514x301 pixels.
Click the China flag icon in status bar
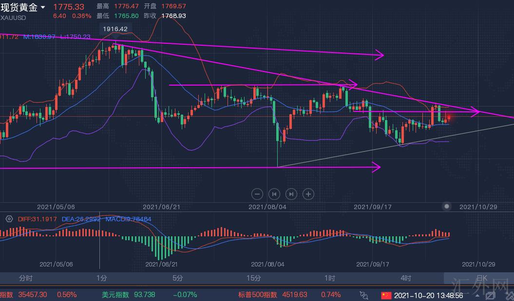tap(386, 296)
